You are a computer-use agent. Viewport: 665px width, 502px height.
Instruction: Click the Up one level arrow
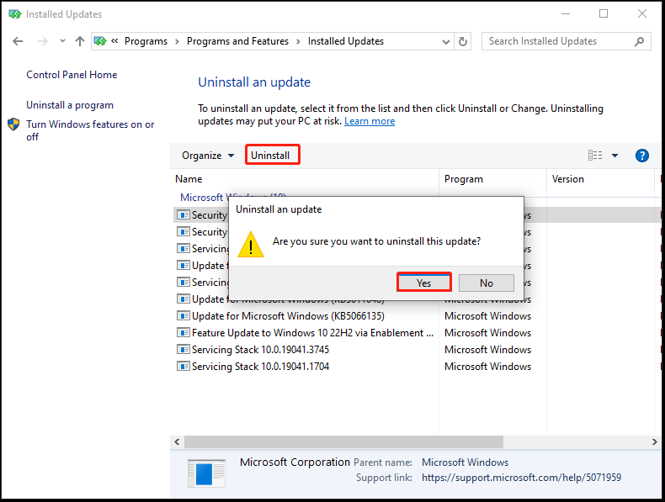pyautogui.click(x=80, y=41)
